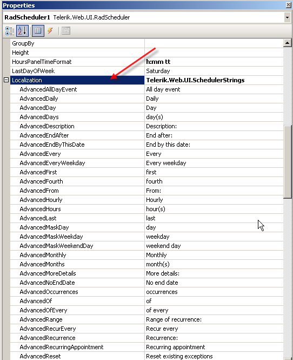Screen dimensions: 293x360
Task: Click the scrollbar up arrow
Action: (287, 43)
